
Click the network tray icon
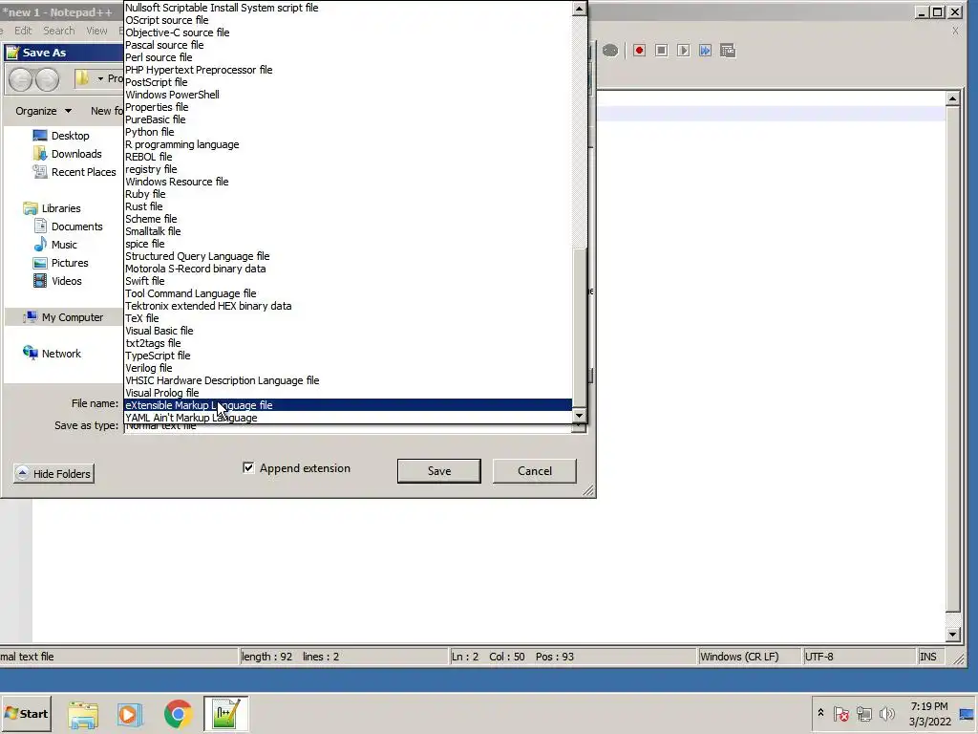(863, 713)
